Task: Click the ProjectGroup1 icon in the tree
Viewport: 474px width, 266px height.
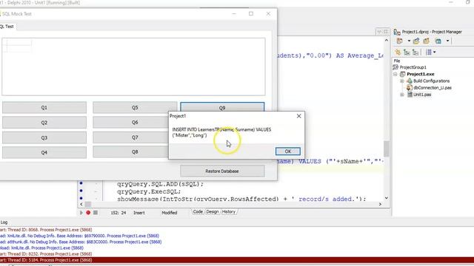Action: point(395,67)
